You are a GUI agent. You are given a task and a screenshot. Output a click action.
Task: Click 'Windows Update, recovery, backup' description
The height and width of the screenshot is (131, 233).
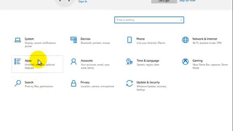(151, 88)
